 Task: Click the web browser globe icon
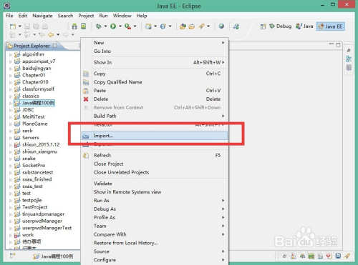[221, 26]
